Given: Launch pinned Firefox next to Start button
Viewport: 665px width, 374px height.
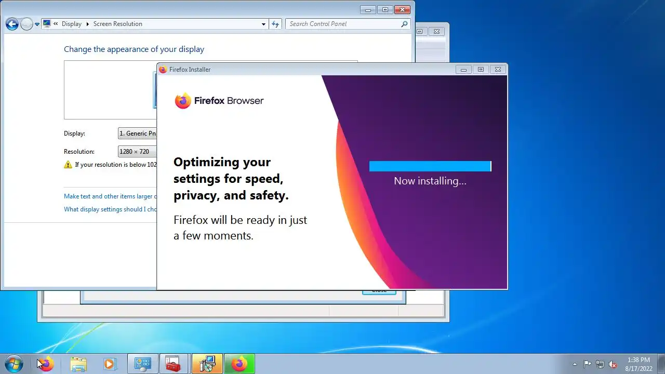Looking at the screenshot, I should (47, 364).
